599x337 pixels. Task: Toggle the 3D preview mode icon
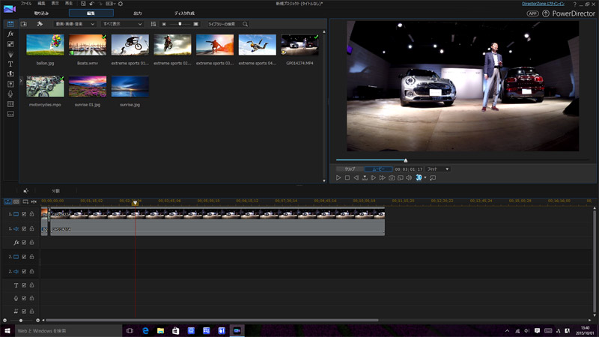tap(418, 178)
